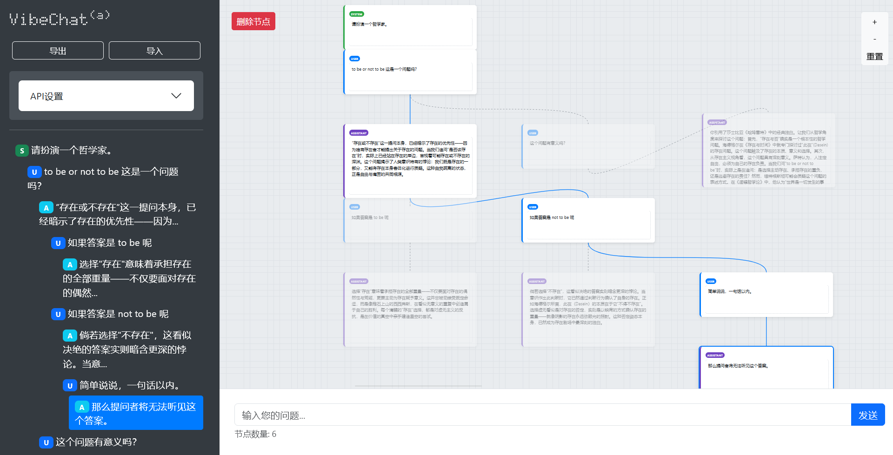Select tree item 选择"存在"意味着承担存在
This screenshot has width=893, height=455.
click(130, 278)
